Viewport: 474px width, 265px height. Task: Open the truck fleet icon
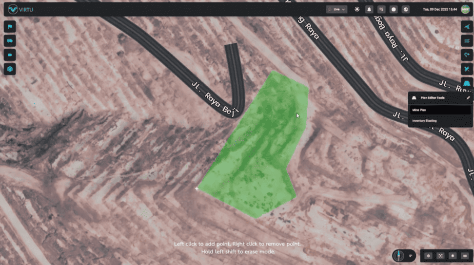pos(10,41)
